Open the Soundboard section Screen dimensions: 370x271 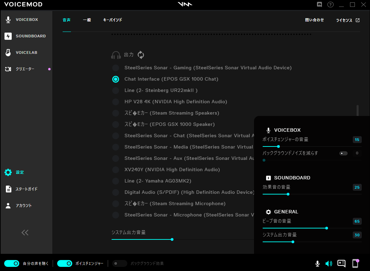click(x=25, y=36)
